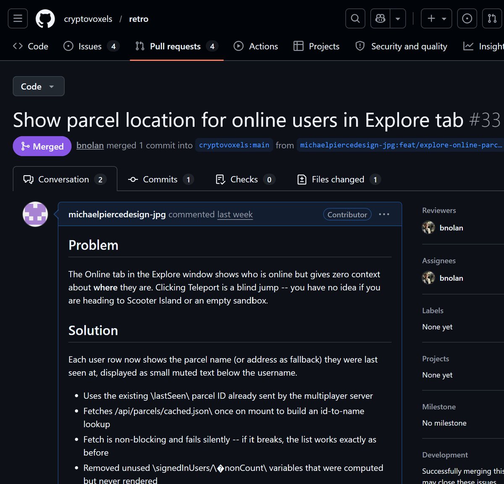Viewport: 504px width, 484px height.
Task: Click the Files changed count 1
Action: click(x=375, y=180)
